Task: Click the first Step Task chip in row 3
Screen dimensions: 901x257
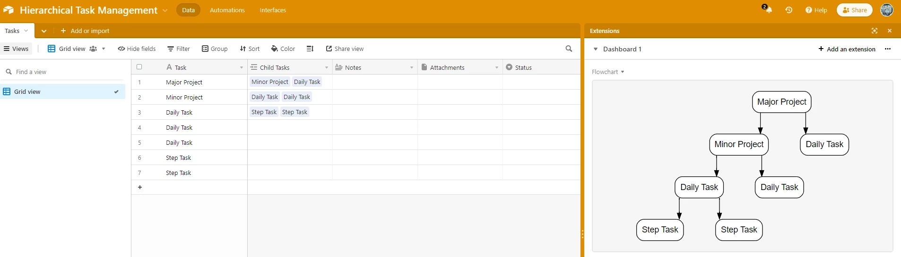Action: click(x=264, y=112)
